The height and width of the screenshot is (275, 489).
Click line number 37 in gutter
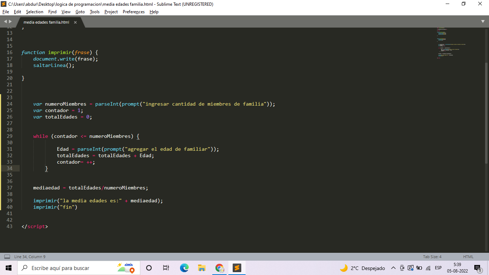tap(9, 188)
